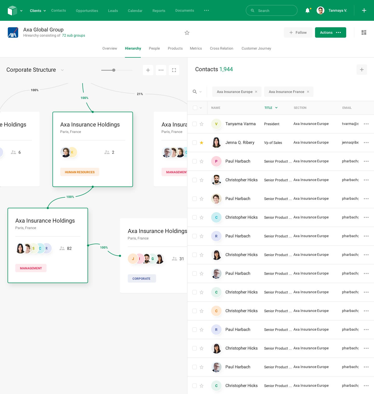Toggle the select-all contacts checkbox

coord(195,108)
